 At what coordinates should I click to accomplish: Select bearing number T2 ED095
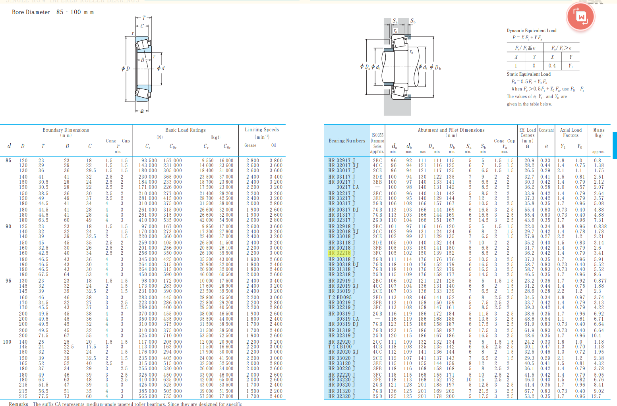(340, 297)
